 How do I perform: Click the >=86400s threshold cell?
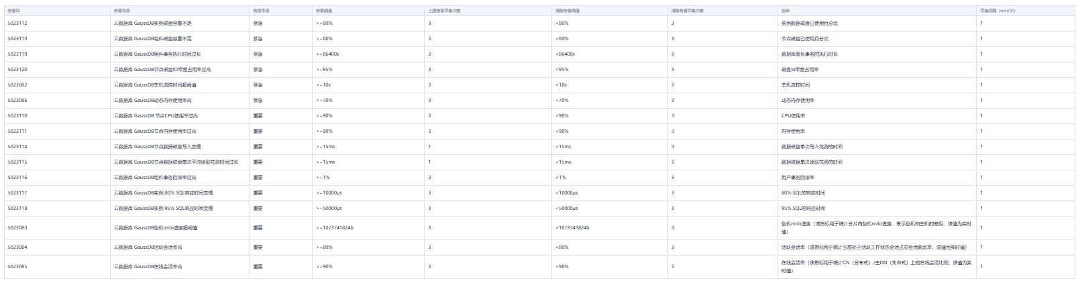[327, 54]
